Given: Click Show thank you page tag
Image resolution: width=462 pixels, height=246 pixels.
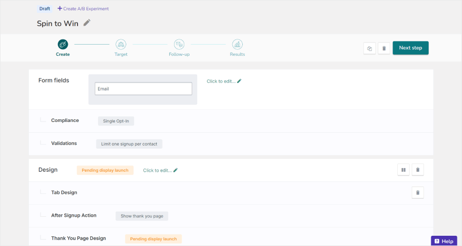Looking at the screenshot, I should pos(142,216).
